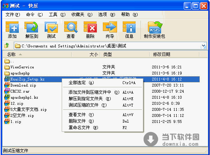
Task: Click the 12.zip file icon
Action: (x=7, y=103)
